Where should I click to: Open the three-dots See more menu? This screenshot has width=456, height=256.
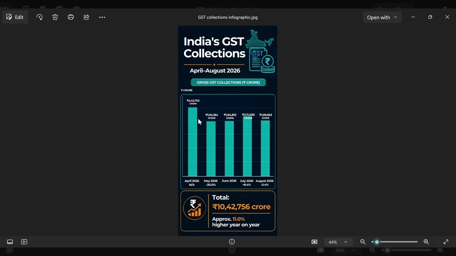pos(102,17)
